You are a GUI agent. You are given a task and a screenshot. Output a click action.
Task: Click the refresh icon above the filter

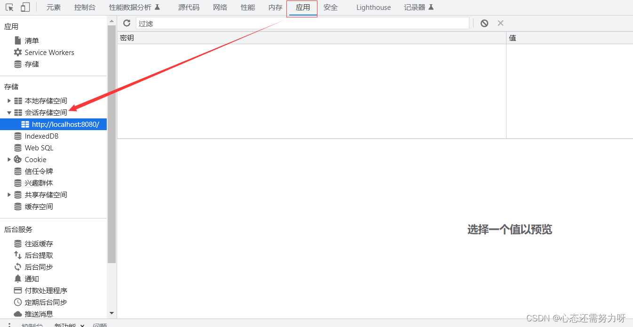coord(127,23)
